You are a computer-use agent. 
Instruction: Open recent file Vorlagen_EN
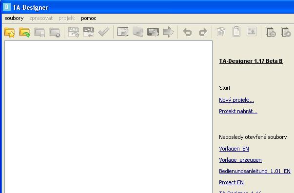pyautogui.click(x=234, y=149)
